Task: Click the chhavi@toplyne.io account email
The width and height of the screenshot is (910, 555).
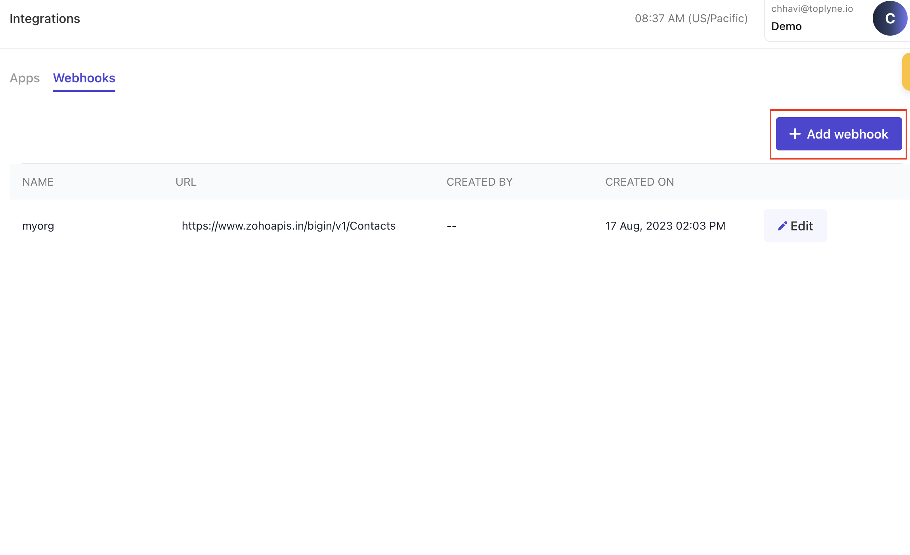Action: pyautogui.click(x=812, y=9)
